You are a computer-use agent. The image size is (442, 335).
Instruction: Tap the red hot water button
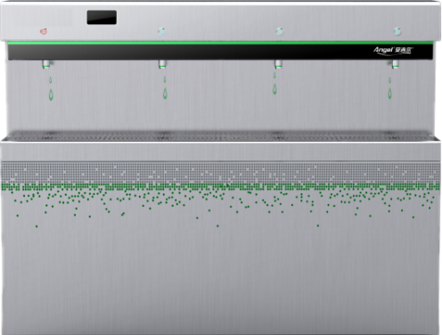(x=44, y=31)
